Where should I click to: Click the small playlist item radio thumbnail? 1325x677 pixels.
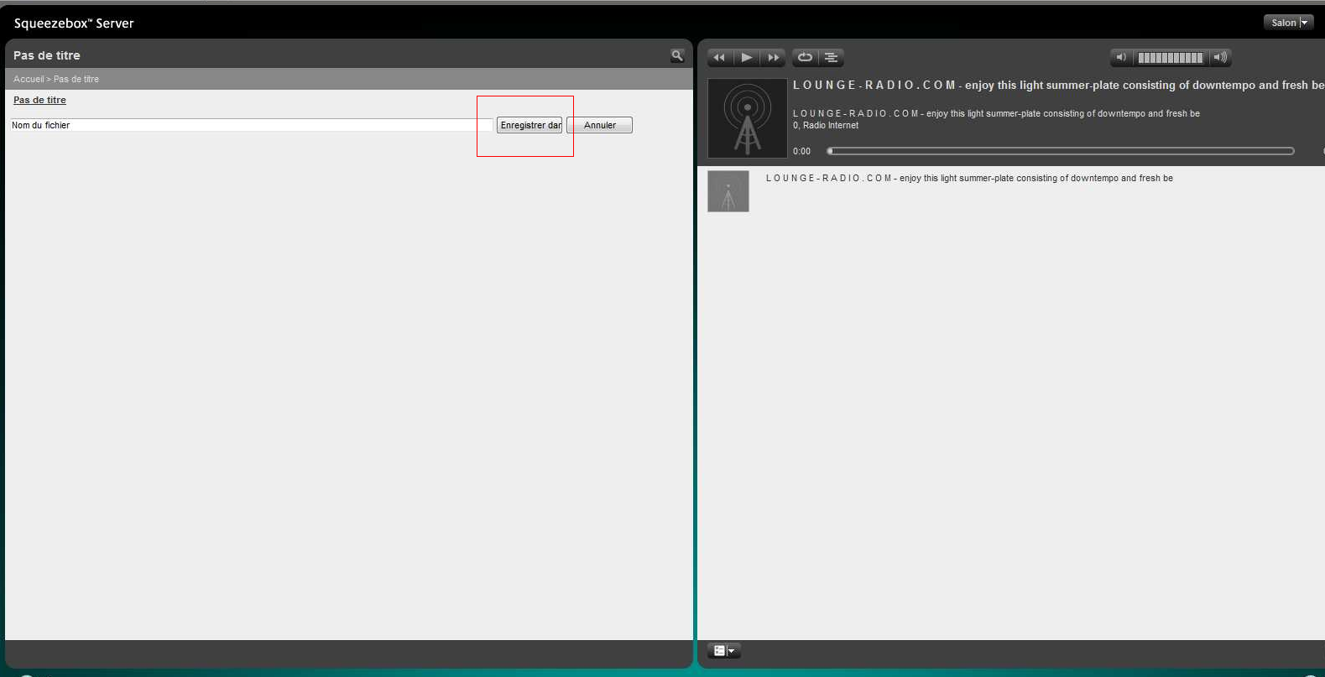[x=728, y=191]
